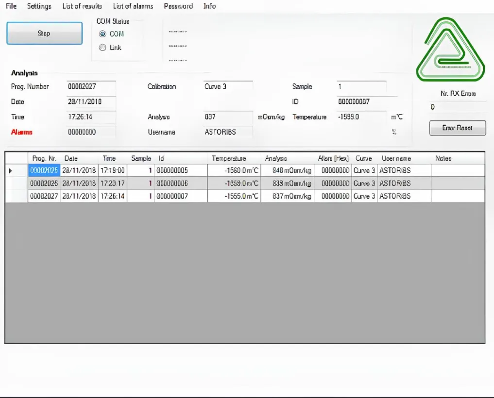Click the Username field showing ASTORIBS
The image size is (494, 398).
tap(227, 132)
